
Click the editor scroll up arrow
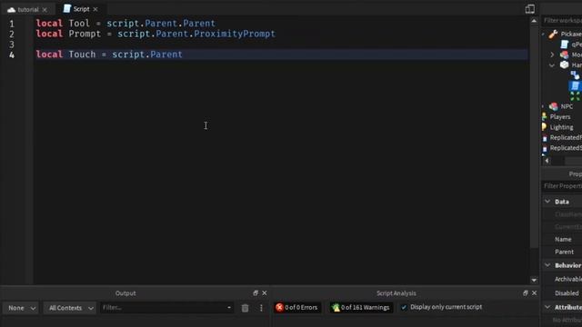coord(534,21)
